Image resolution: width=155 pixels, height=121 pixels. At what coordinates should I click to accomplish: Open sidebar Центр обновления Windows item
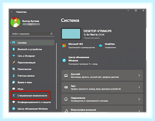32,109
